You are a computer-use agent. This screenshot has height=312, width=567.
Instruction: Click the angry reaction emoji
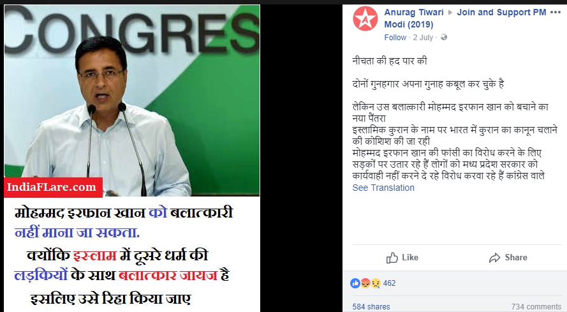click(365, 283)
